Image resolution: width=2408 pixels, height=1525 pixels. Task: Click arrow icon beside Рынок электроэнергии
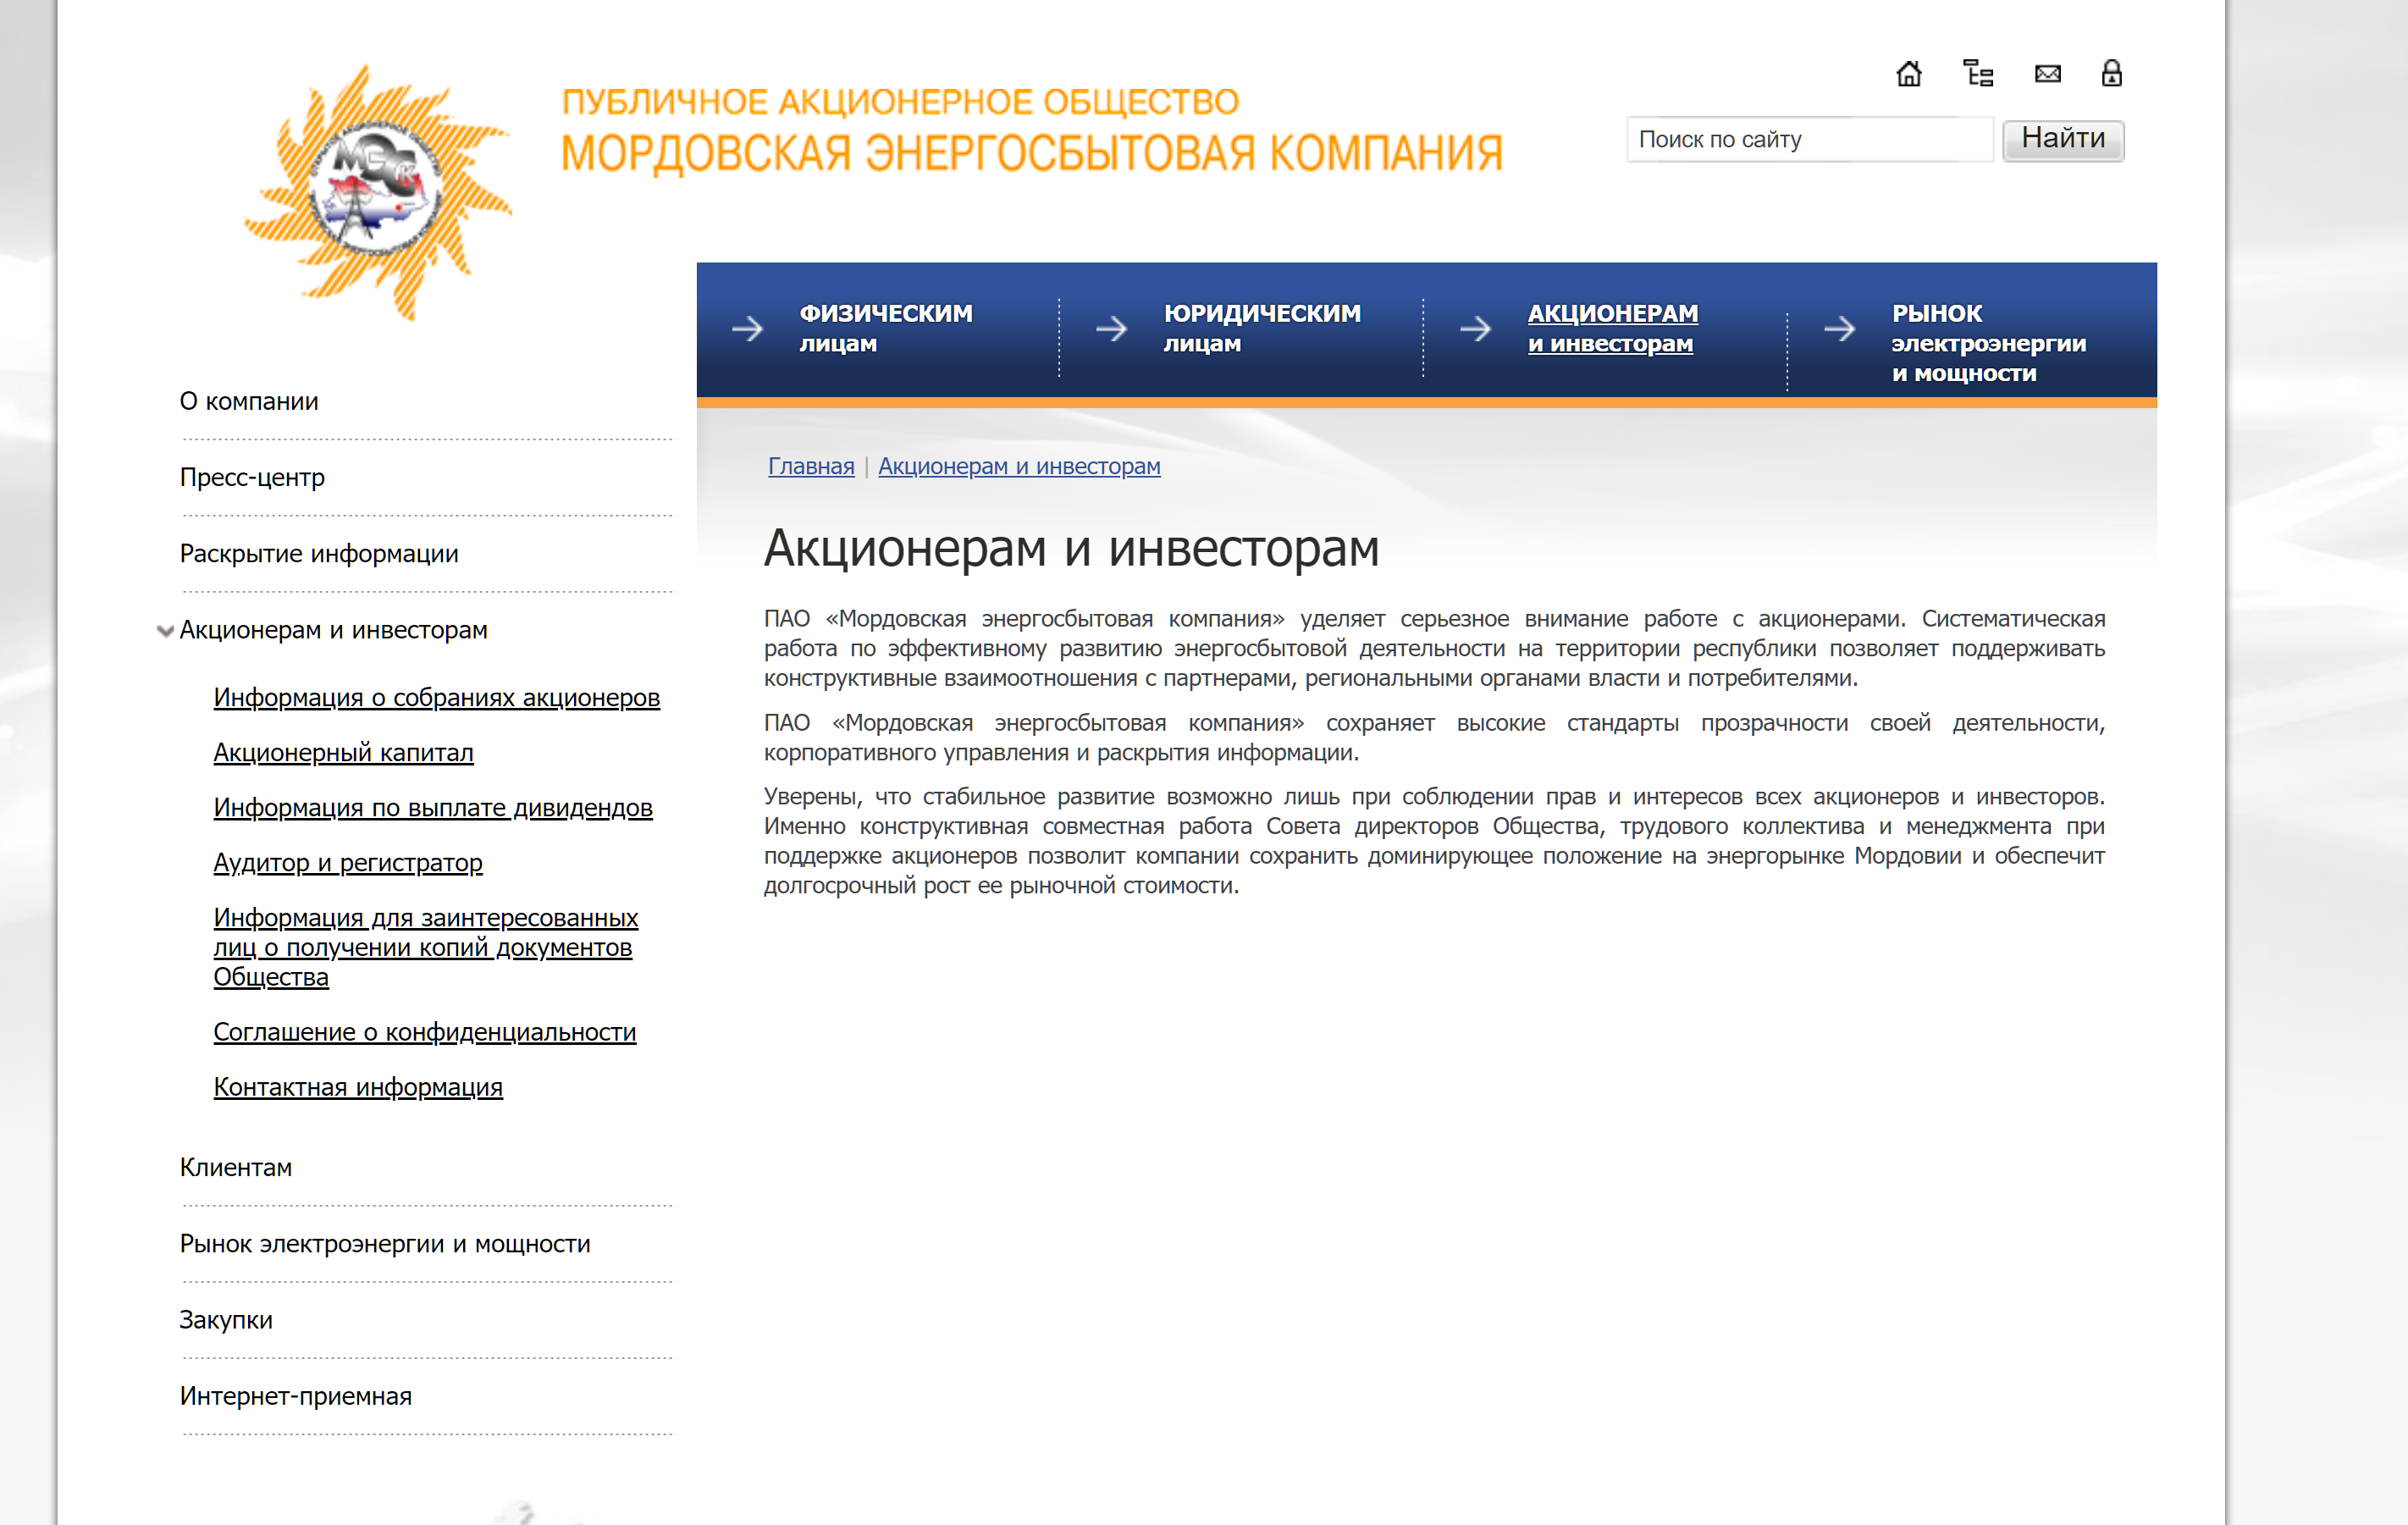click(1839, 328)
